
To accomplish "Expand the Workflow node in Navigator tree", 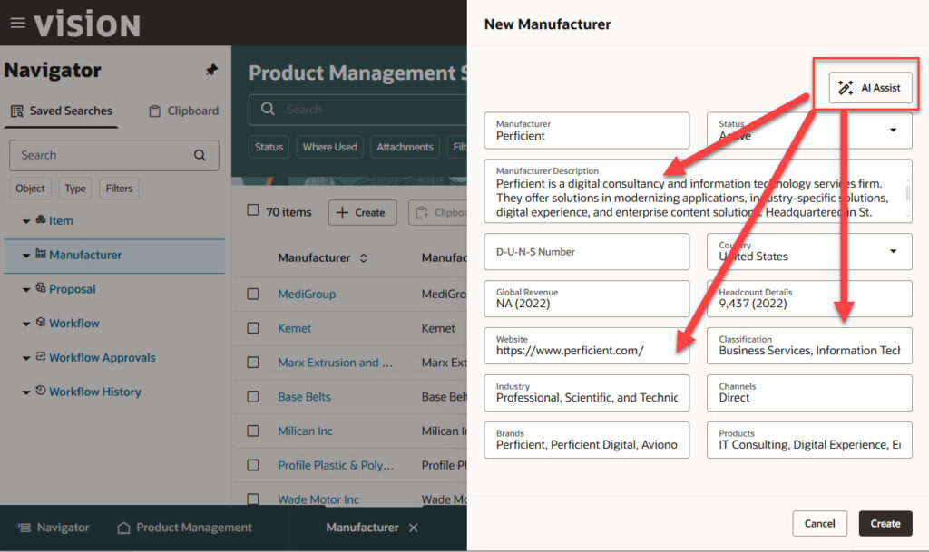I will [x=26, y=324].
